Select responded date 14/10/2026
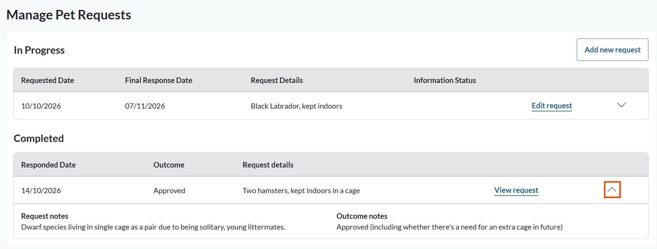This screenshot has width=657, height=249. point(41,191)
